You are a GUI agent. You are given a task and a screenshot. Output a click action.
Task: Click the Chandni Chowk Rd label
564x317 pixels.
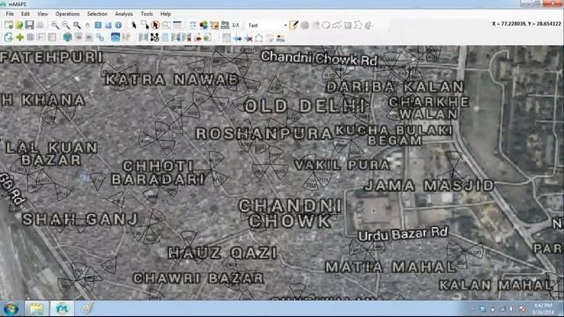[x=319, y=58]
